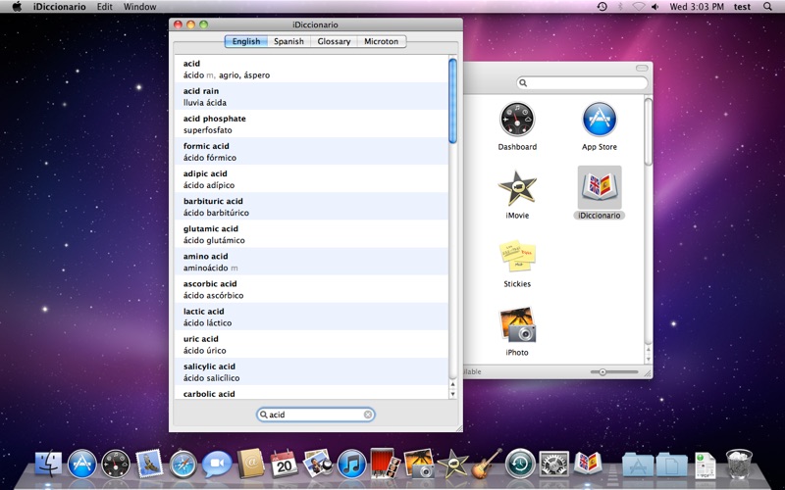Open the iDiccionario menu in menu bar
The image size is (785, 490).
pos(60,7)
